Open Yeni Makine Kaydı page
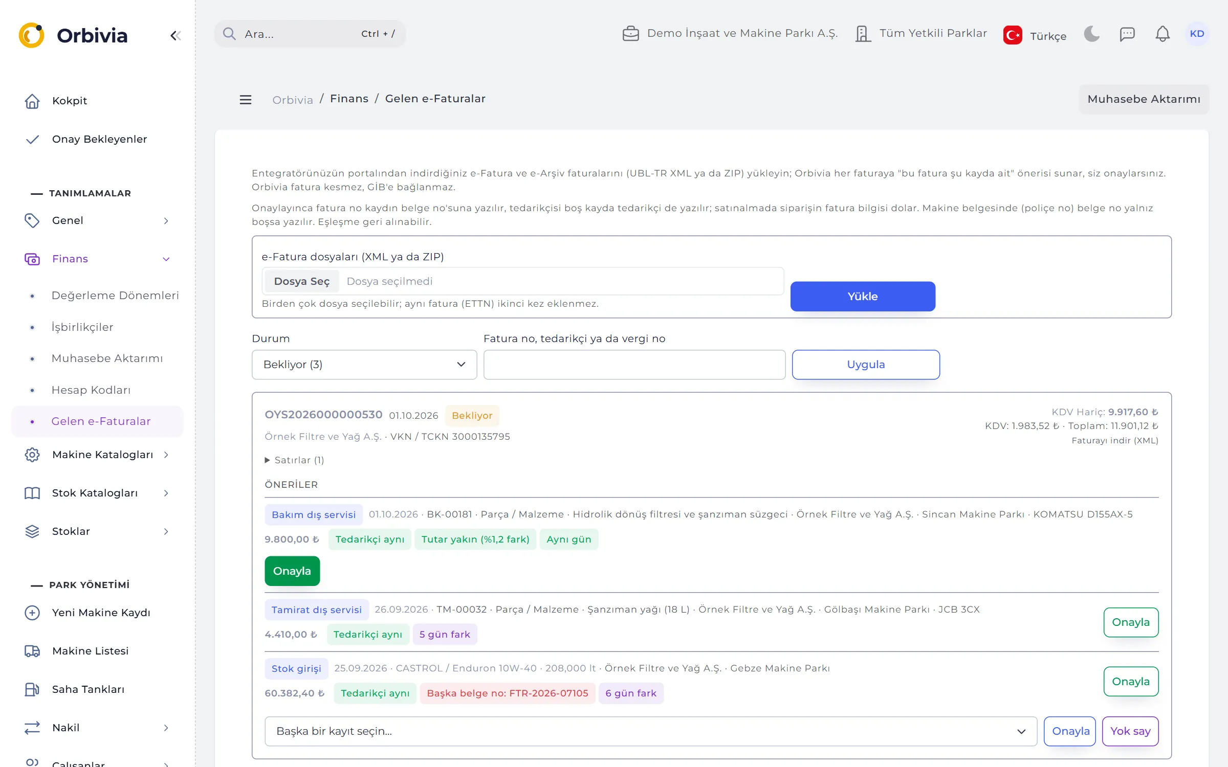 tap(97, 613)
